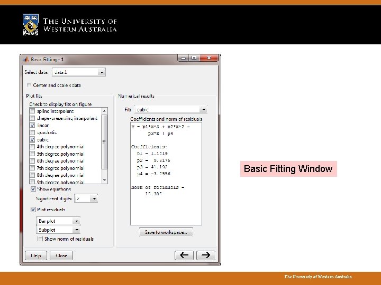
Task: Click the fits list scrollbar thumb
Action: 104,142
